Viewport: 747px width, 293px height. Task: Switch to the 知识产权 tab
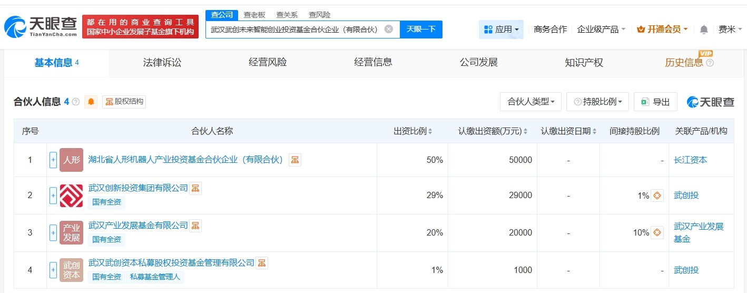click(584, 63)
